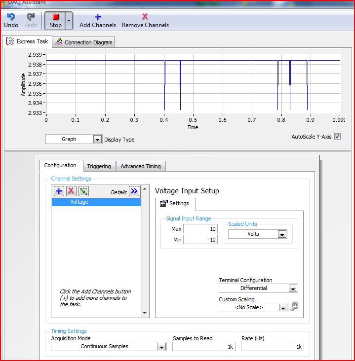The height and width of the screenshot is (361, 355).
Task: Stop the running acquisition
Action: [x=55, y=21]
